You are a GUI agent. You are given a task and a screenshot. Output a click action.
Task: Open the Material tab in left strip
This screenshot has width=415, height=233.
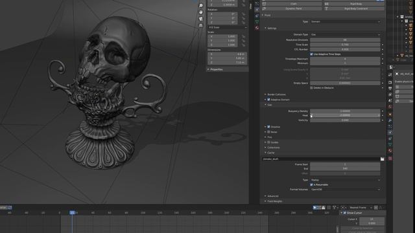tap(257, 28)
